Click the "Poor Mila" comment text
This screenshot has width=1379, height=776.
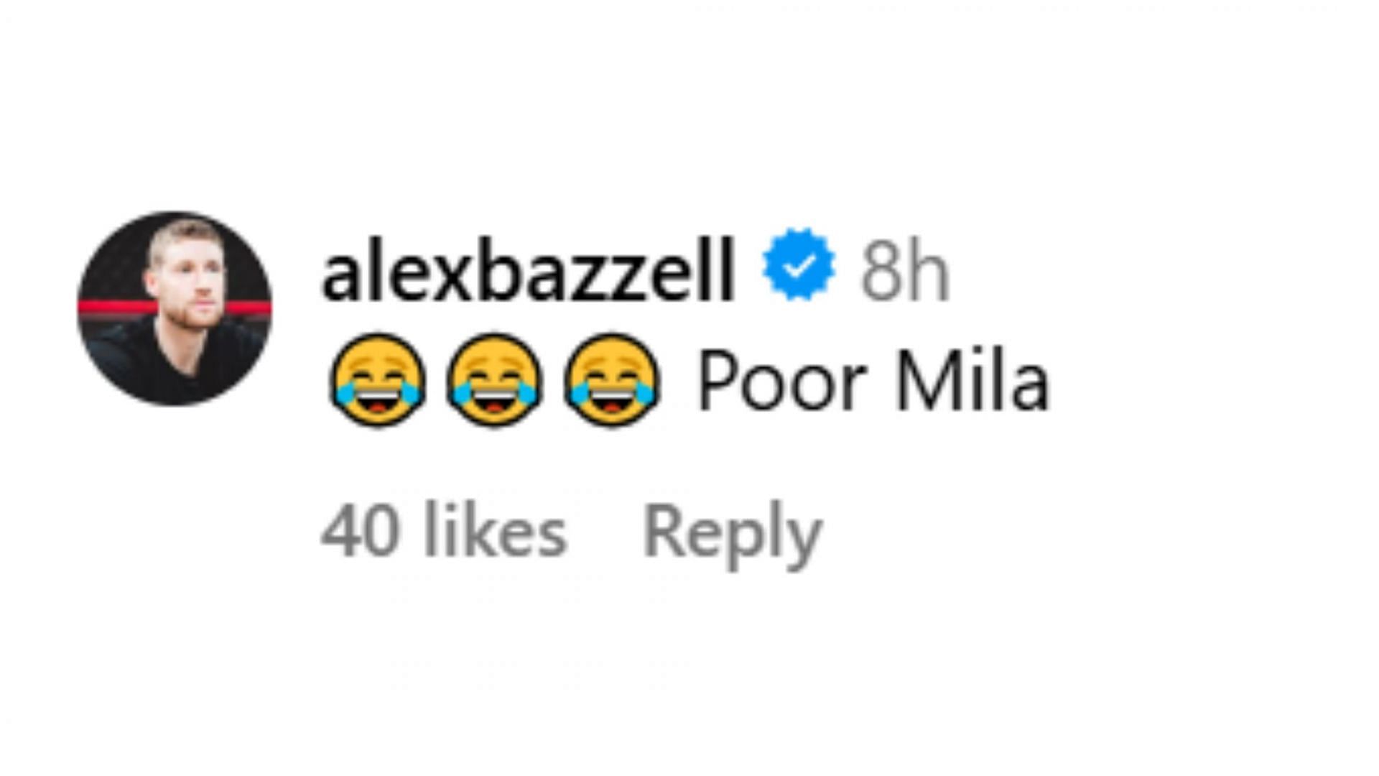click(873, 382)
